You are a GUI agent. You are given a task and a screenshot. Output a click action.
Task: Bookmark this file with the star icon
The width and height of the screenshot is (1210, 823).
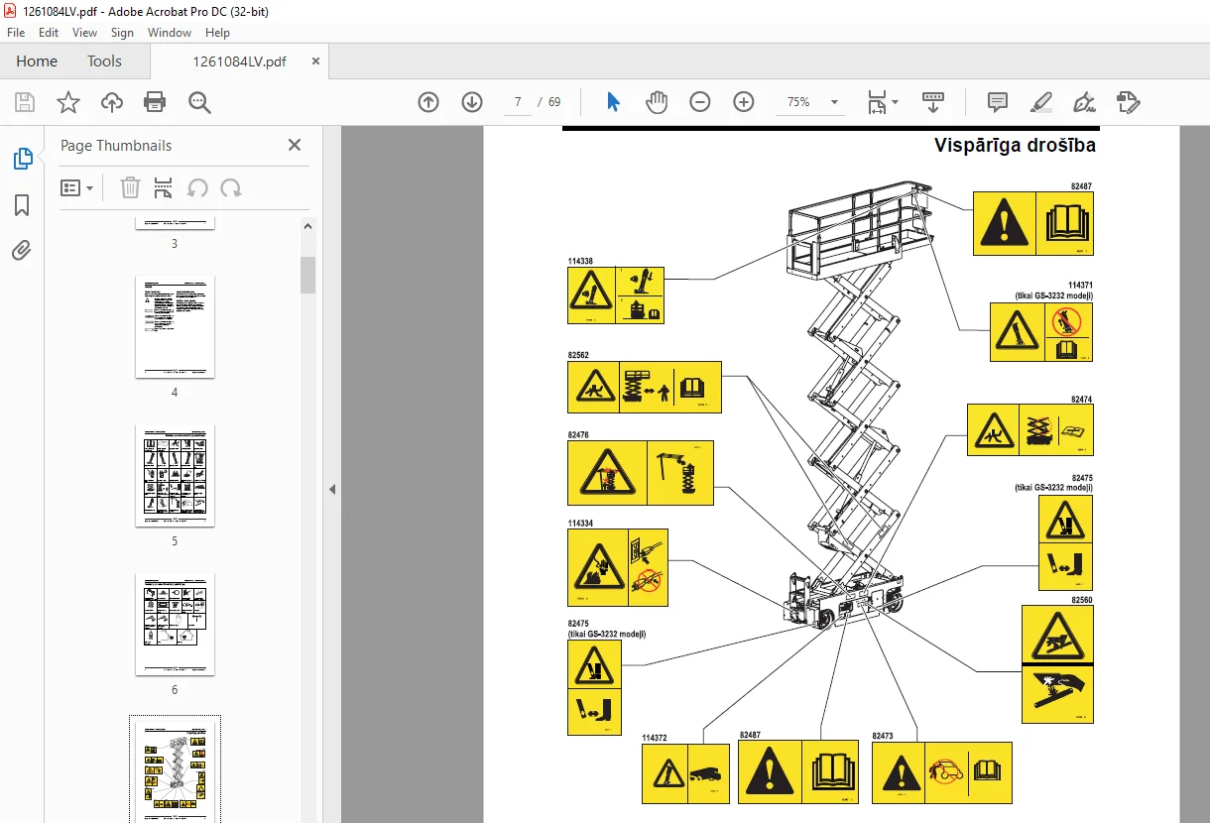pos(67,102)
